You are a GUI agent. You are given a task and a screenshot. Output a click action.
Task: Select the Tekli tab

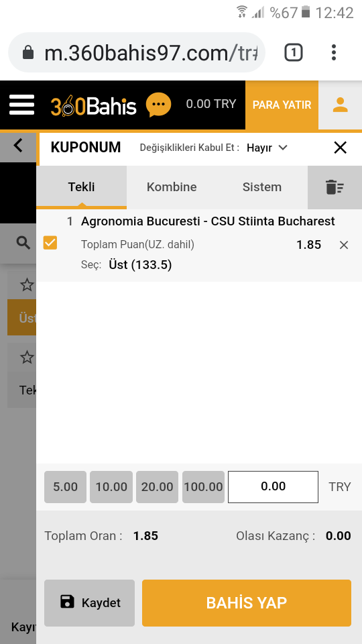(x=81, y=187)
